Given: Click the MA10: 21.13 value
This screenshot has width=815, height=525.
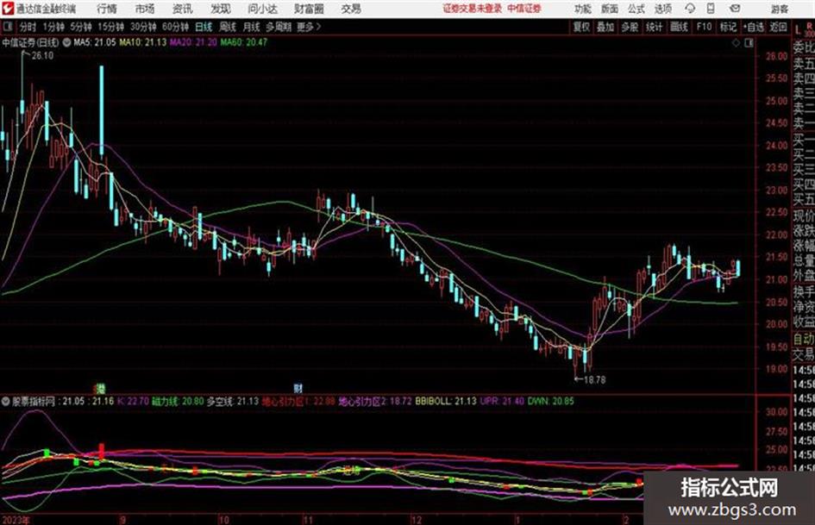Looking at the screenshot, I should [143, 42].
